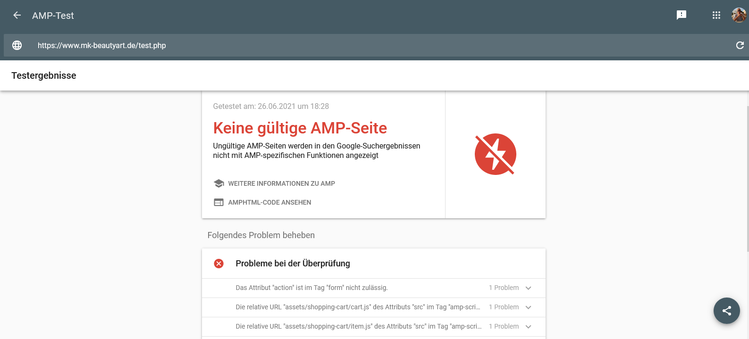Expand the form "action" attribute problem
Viewport: 749px width, 339px height.
(x=528, y=288)
